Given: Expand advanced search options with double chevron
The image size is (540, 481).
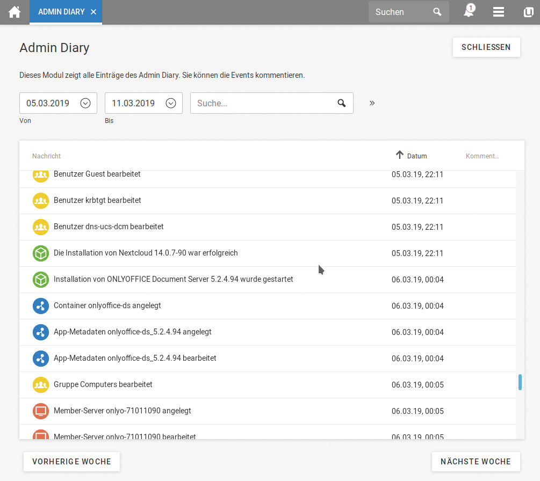Looking at the screenshot, I should click(x=372, y=103).
